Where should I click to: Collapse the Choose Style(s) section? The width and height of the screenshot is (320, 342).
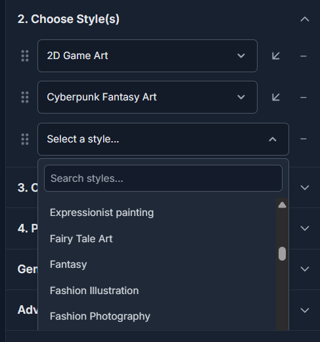click(305, 19)
